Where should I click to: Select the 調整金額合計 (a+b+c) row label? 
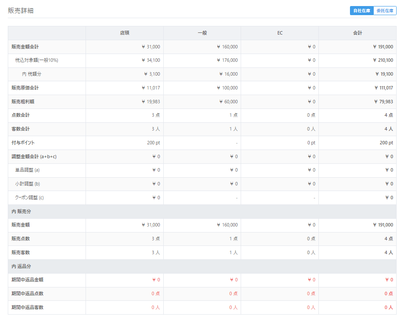click(34, 156)
